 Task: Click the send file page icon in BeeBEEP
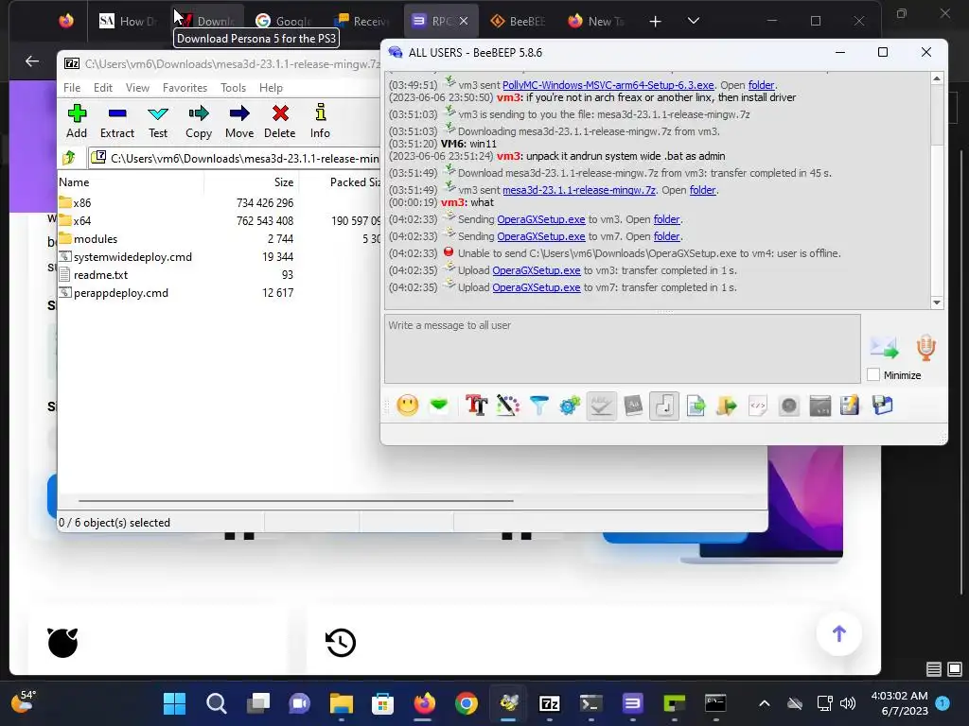[x=696, y=406]
